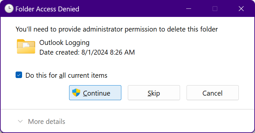
Task: Select the 'Outlook Logging' folder name text
Action: click(65, 43)
